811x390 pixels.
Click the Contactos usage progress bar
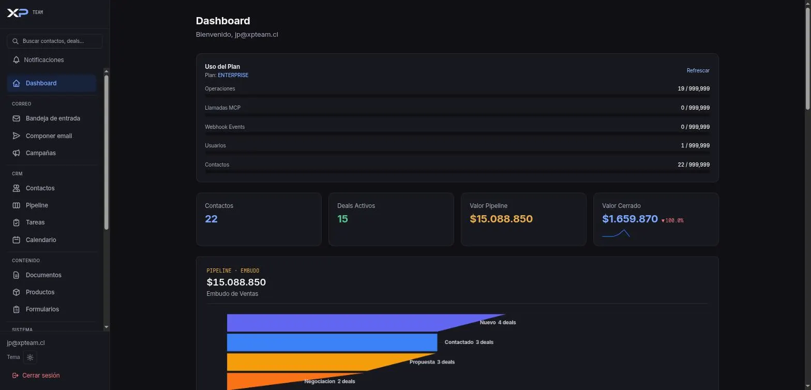(457, 172)
